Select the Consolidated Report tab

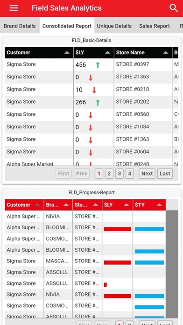click(67, 26)
